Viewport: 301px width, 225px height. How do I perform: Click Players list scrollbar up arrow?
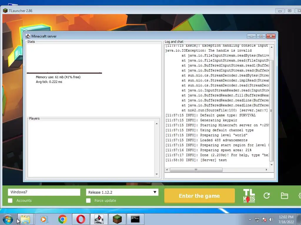point(157,124)
